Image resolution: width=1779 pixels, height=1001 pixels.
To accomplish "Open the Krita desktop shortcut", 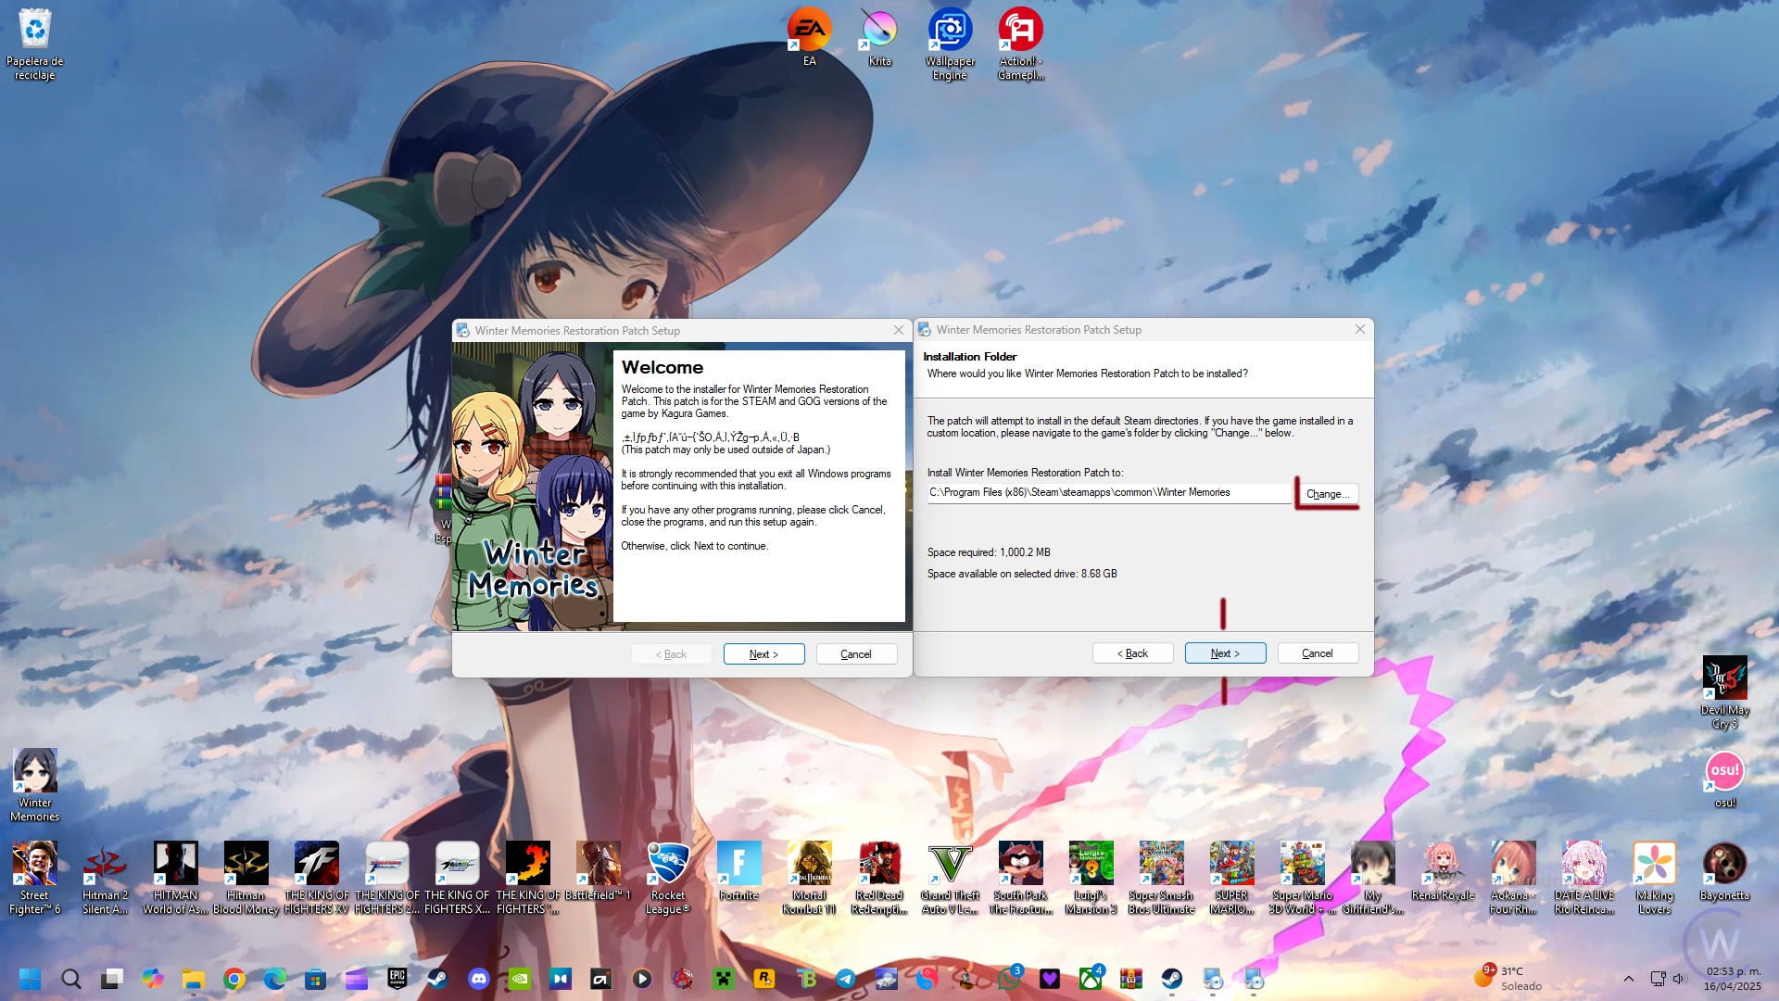I will pos(879,37).
